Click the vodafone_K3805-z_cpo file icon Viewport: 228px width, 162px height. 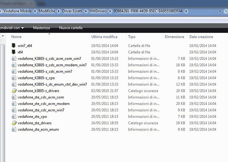tap(14, 78)
